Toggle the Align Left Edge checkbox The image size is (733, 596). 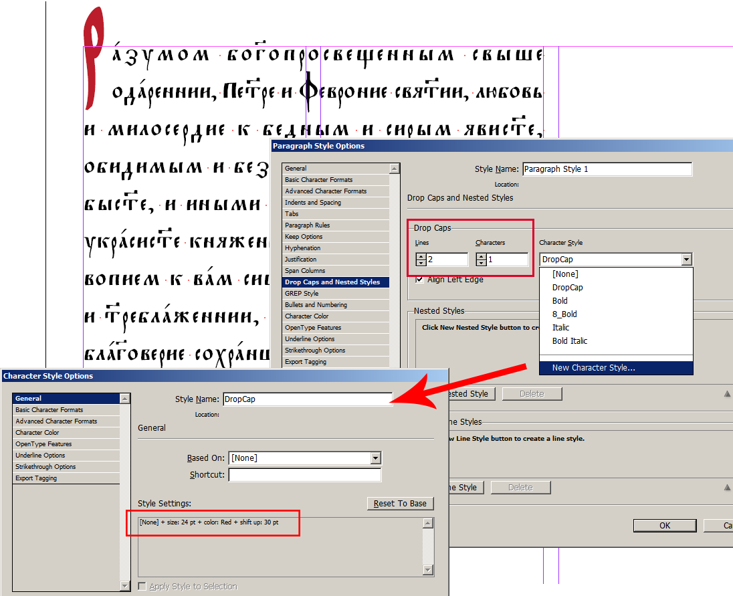point(420,280)
